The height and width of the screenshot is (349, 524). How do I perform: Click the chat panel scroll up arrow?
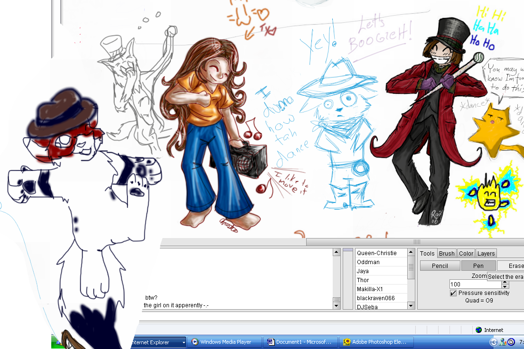pyautogui.click(x=336, y=251)
